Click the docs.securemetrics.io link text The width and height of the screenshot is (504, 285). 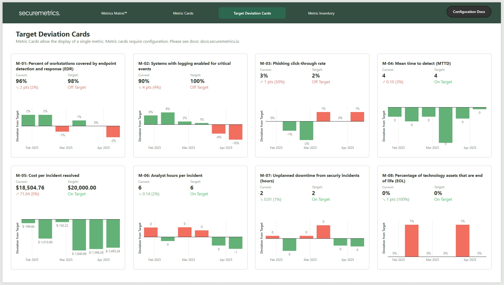pyautogui.click(x=220, y=41)
